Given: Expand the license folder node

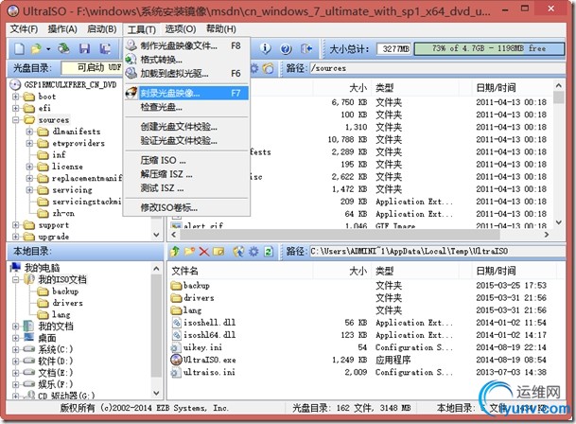Looking at the screenshot, I should tap(29, 167).
